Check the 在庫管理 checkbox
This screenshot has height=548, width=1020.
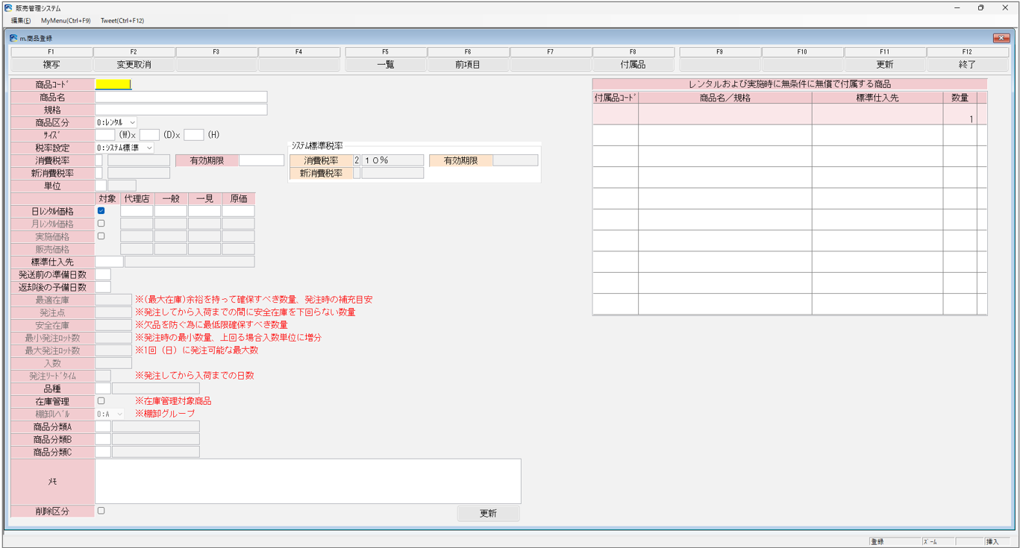pos(101,401)
